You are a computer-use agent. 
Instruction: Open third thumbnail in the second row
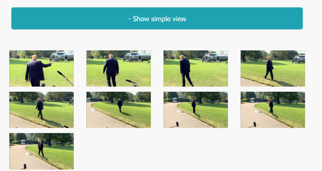point(196,110)
